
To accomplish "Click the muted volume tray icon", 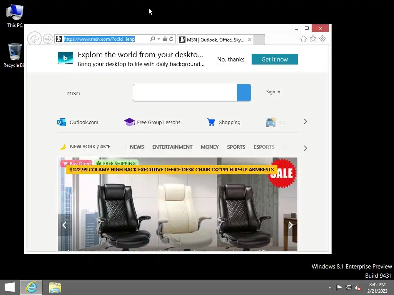I will 358,287.
